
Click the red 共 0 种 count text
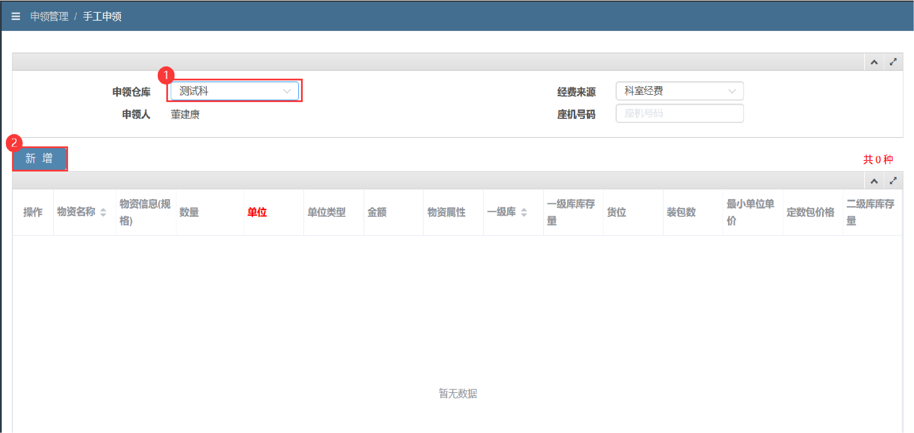click(878, 159)
